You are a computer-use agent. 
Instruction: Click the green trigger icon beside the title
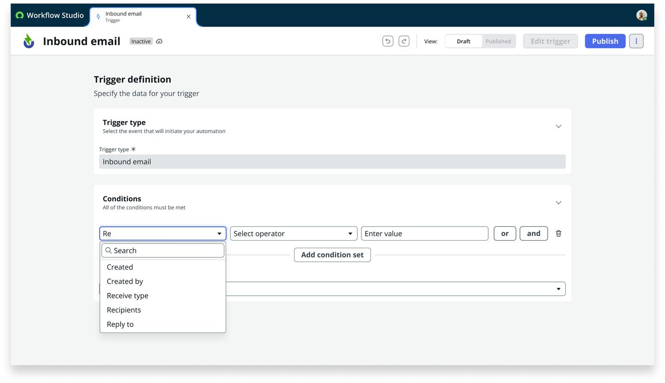tap(28, 41)
